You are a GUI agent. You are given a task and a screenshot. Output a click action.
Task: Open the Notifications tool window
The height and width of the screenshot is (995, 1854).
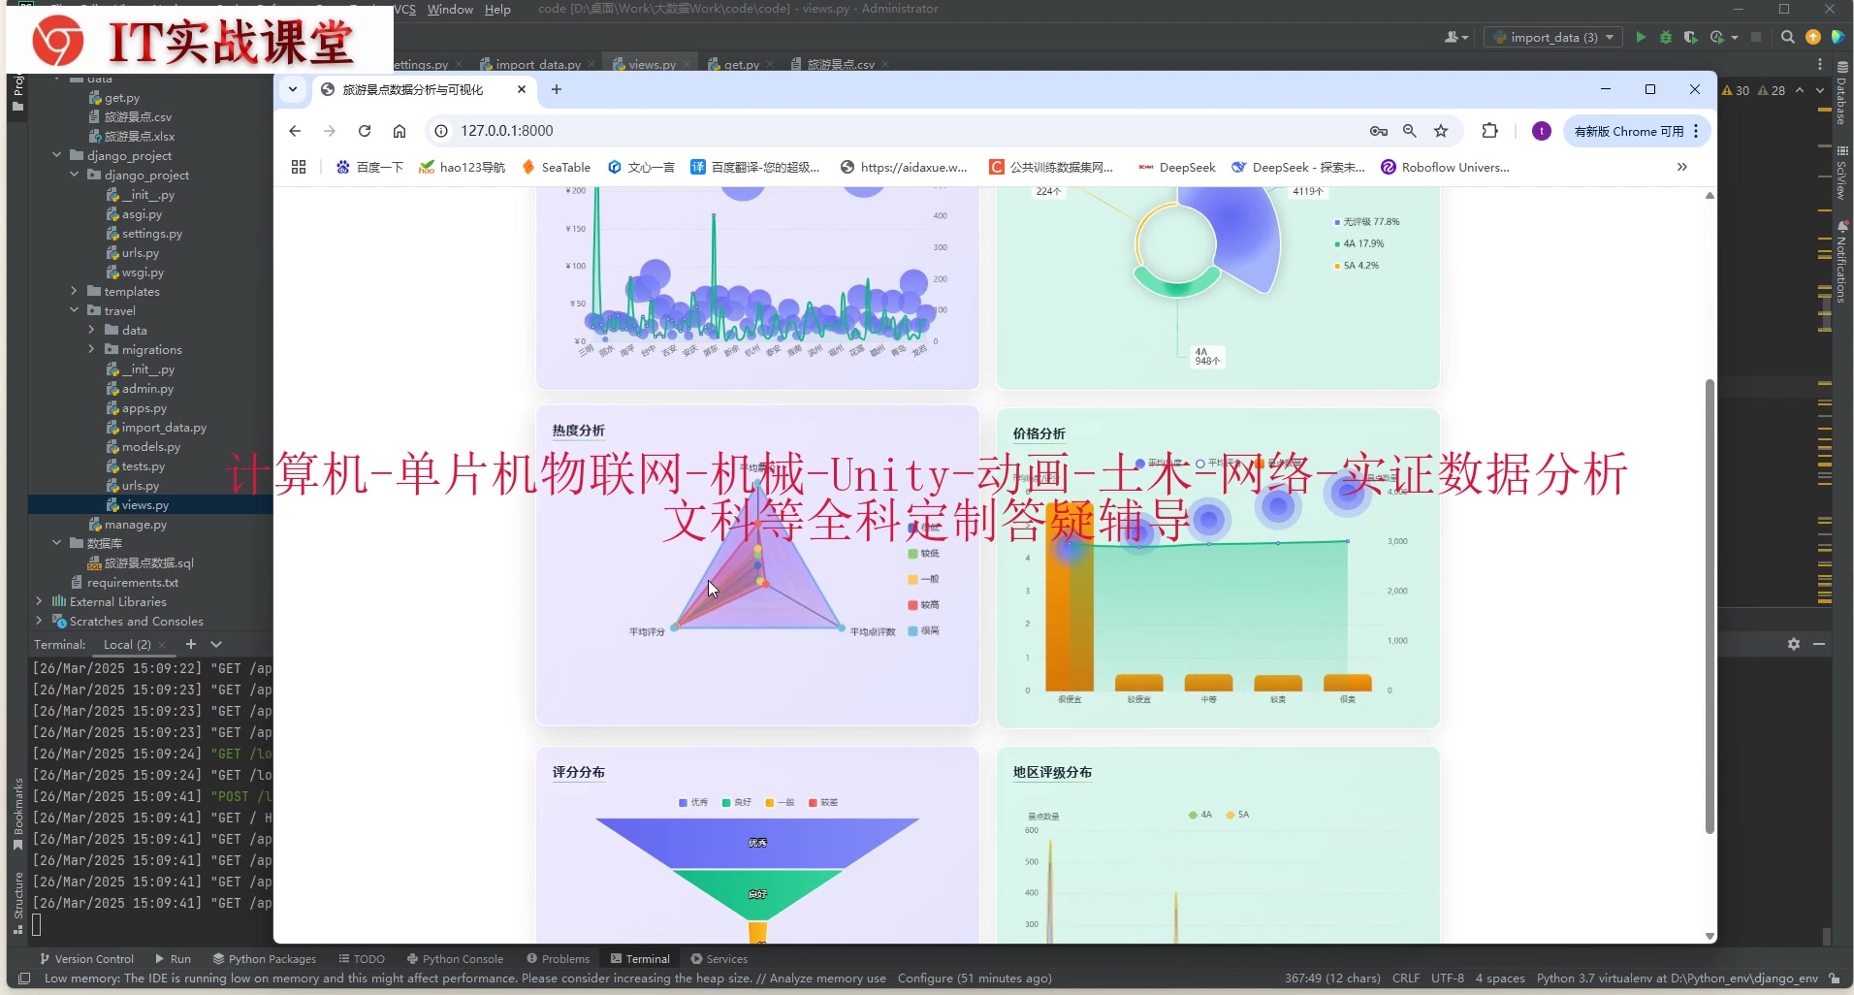[1841, 262]
